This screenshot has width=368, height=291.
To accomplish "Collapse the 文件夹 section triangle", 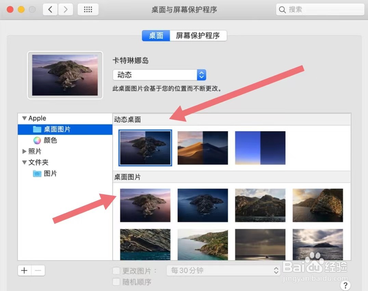I will [24, 162].
